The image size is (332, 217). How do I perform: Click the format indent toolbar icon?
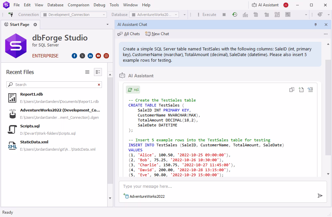320,15
